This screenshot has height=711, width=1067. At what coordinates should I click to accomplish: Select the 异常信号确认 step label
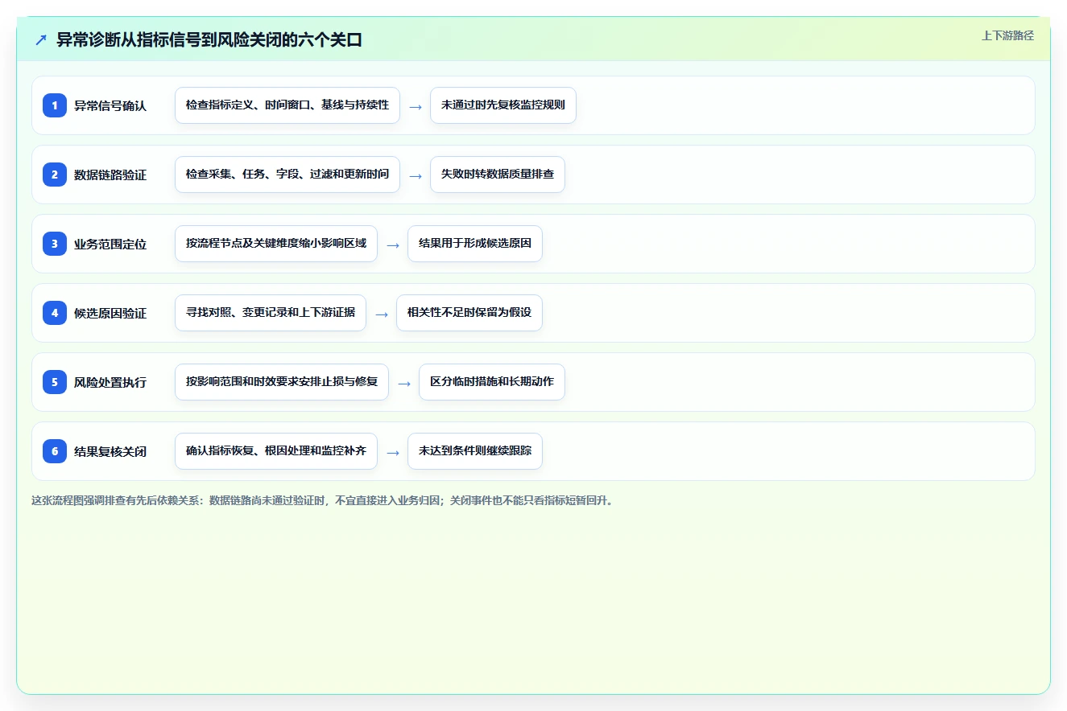pyautogui.click(x=110, y=105)
